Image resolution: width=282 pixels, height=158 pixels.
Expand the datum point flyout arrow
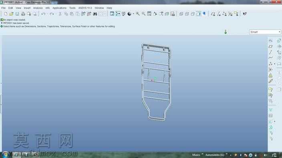point(275,64)
